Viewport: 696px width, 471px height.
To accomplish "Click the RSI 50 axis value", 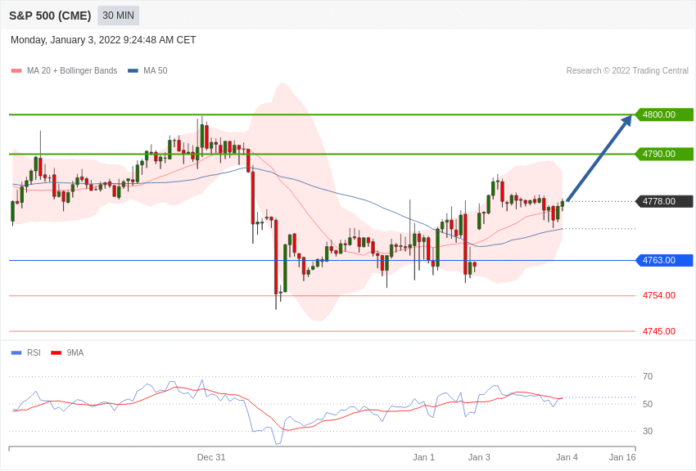I will tap(648, 404).
